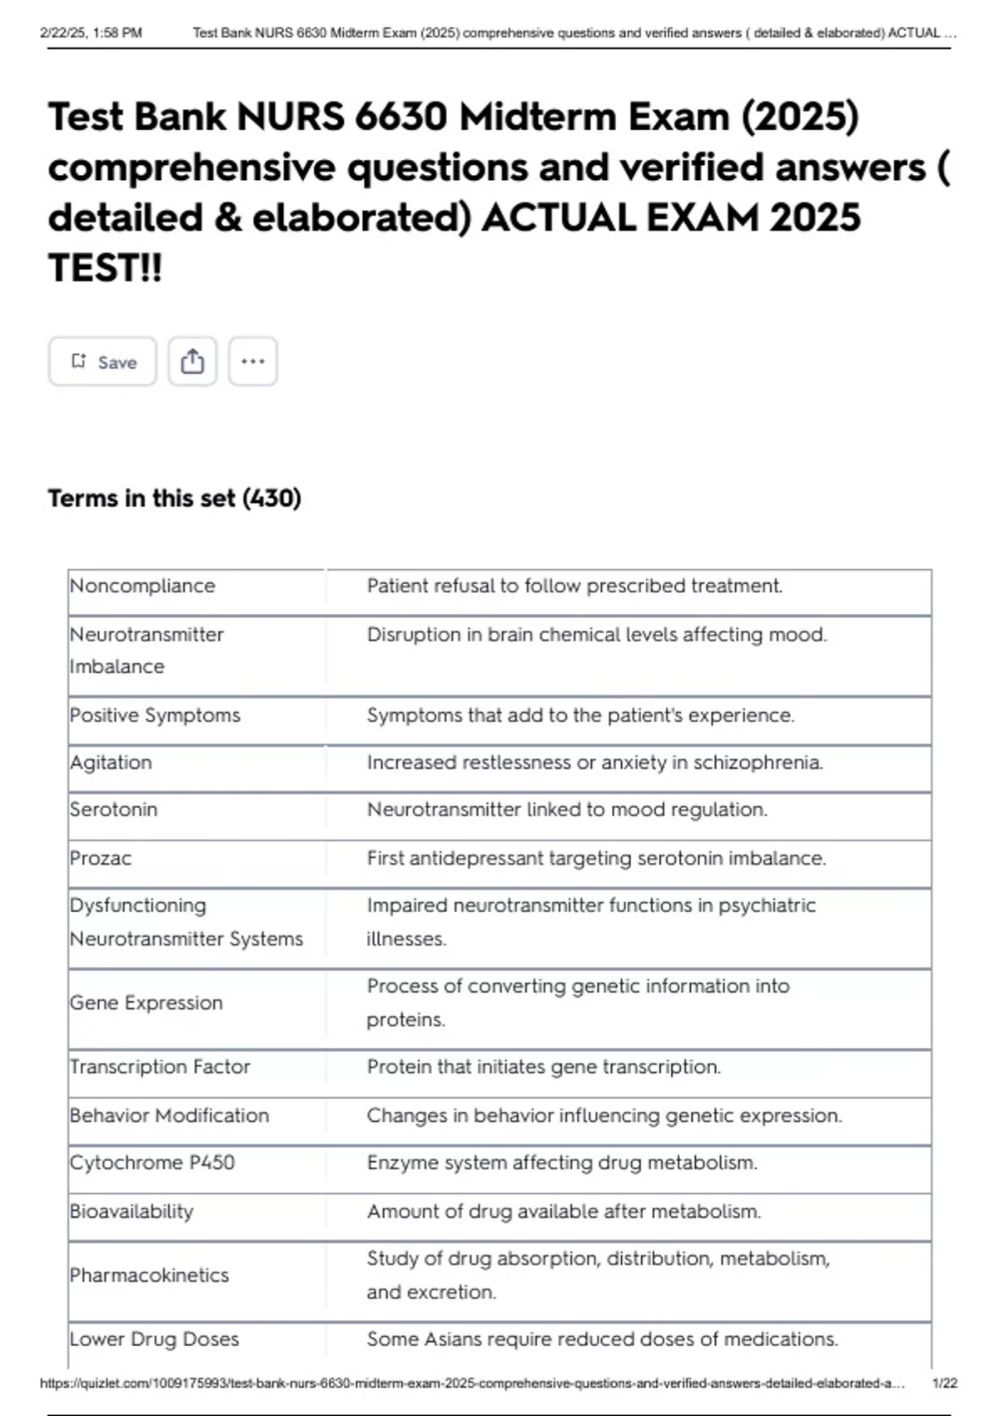The image size is (999, 1416).
Task: Click the Lower Drug Doses term
Action: tap(155, 1339)
